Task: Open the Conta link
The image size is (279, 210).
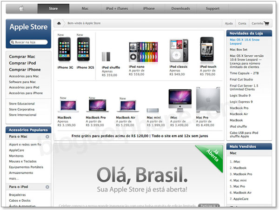Action: tap(242, 23)
